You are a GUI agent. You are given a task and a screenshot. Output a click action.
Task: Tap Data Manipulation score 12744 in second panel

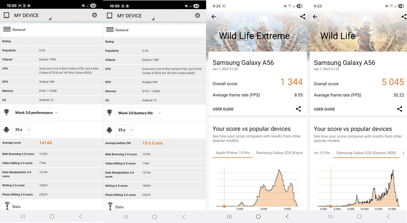pyautogui.click(x=146, y=172)
